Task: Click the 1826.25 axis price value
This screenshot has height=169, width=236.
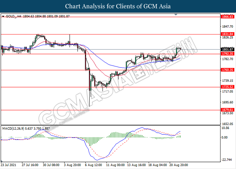Action: pos(228,38)
